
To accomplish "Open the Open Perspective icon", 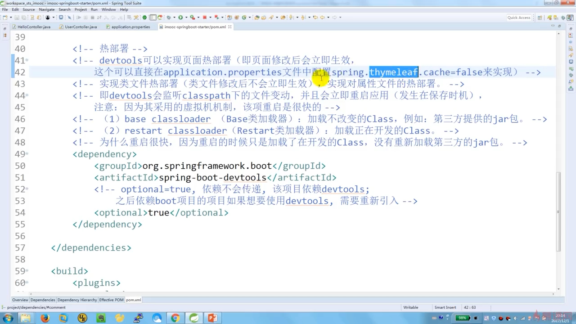I will (540, 18).
